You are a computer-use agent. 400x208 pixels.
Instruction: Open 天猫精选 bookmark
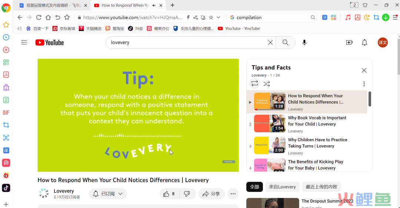pyautogui.click(x=90, y=28)
